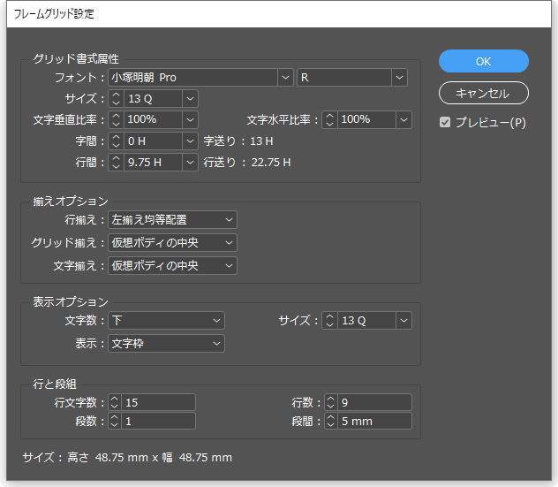Click the 段間 5 mm input field
This screenshot has height=487, width=558.
(x=374, y=422)
